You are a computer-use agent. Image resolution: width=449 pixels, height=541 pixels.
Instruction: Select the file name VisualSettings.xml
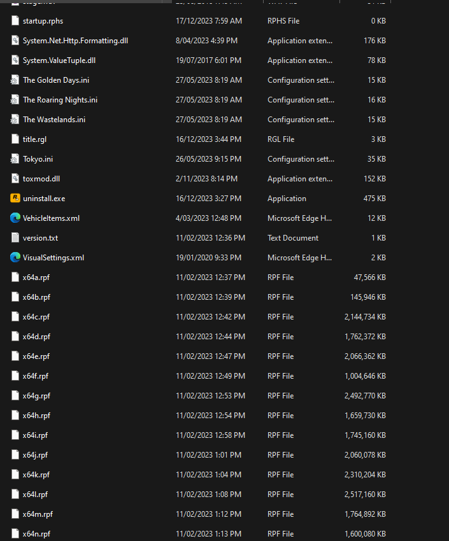[53, 258]
